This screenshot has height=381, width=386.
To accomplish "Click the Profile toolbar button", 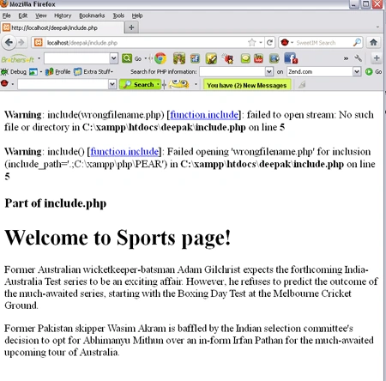I will coord(58,71).
